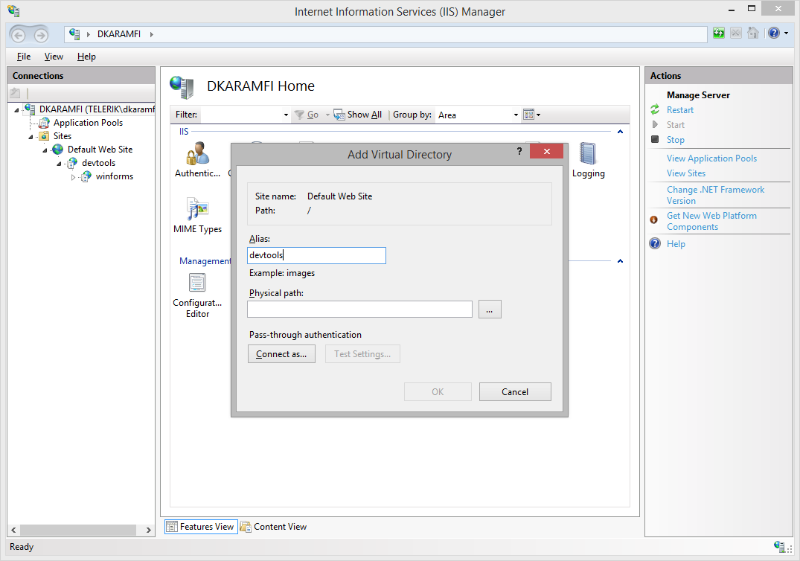Click the Connect as... button

(x=281, y=354)
